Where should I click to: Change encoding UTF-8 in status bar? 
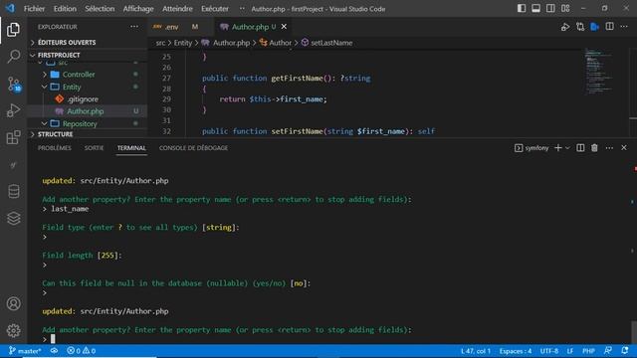click(548, 351)
